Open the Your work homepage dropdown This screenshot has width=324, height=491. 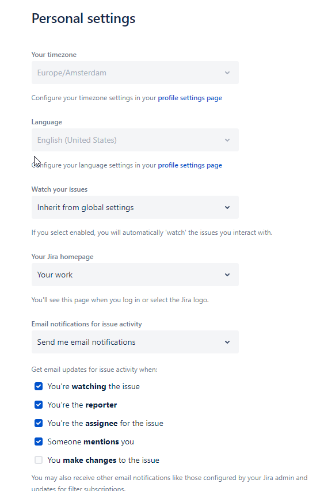point(135,275)
